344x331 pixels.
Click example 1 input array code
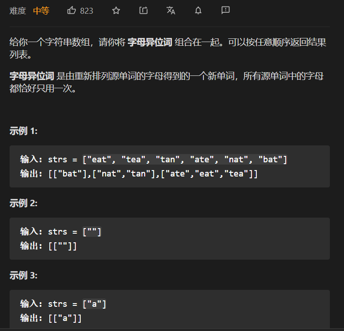185,160
